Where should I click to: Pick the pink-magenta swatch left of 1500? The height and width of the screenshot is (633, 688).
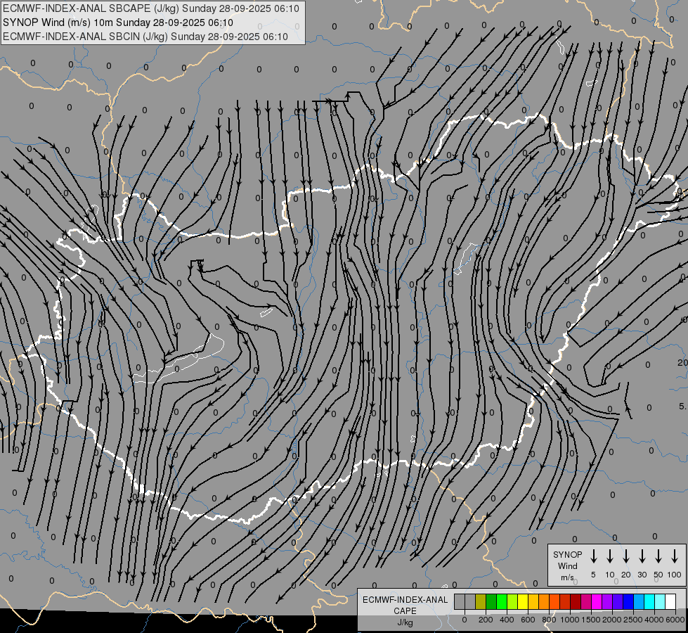(586, 602)
